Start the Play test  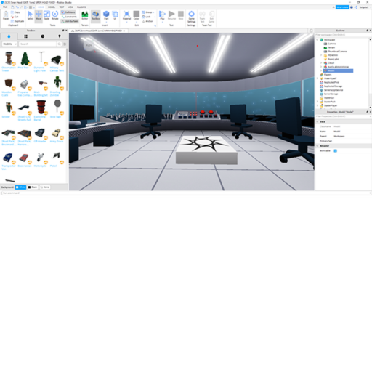[x=162, y=15]
